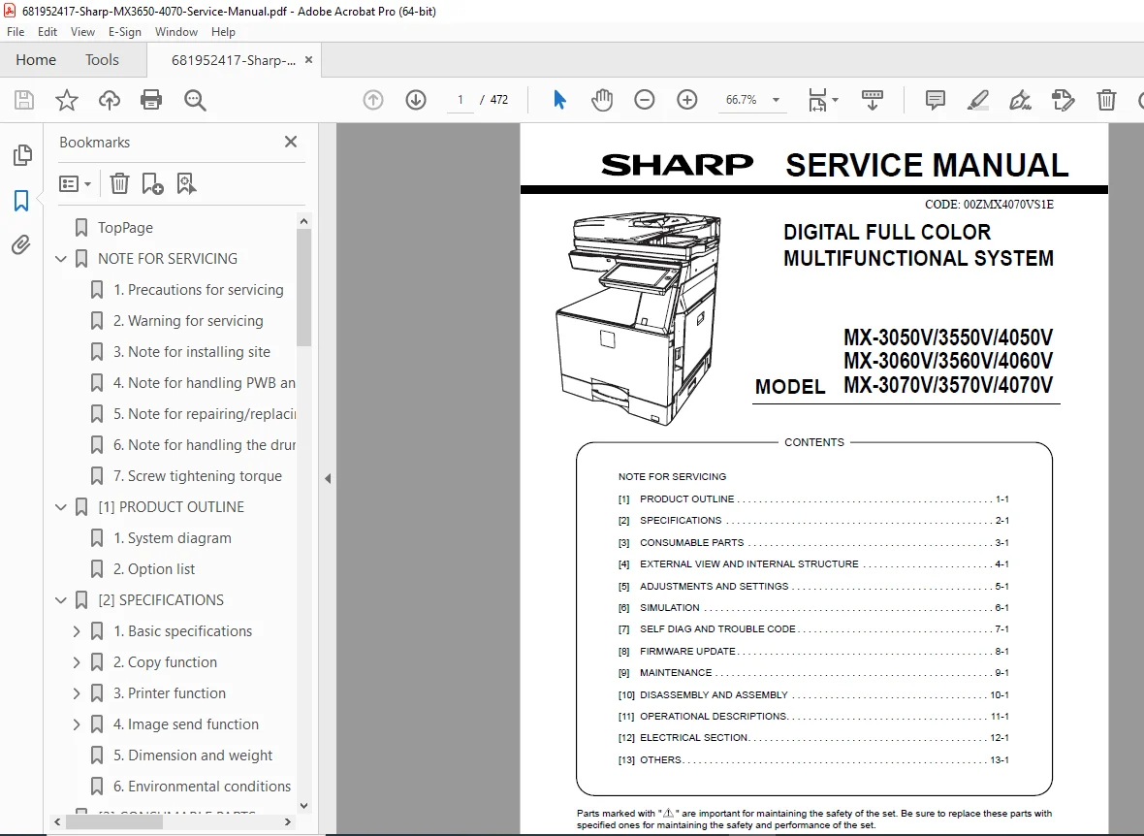1144x836 pixels.
Task: Activate the Hand pan tool
Action: click(602, 100)
